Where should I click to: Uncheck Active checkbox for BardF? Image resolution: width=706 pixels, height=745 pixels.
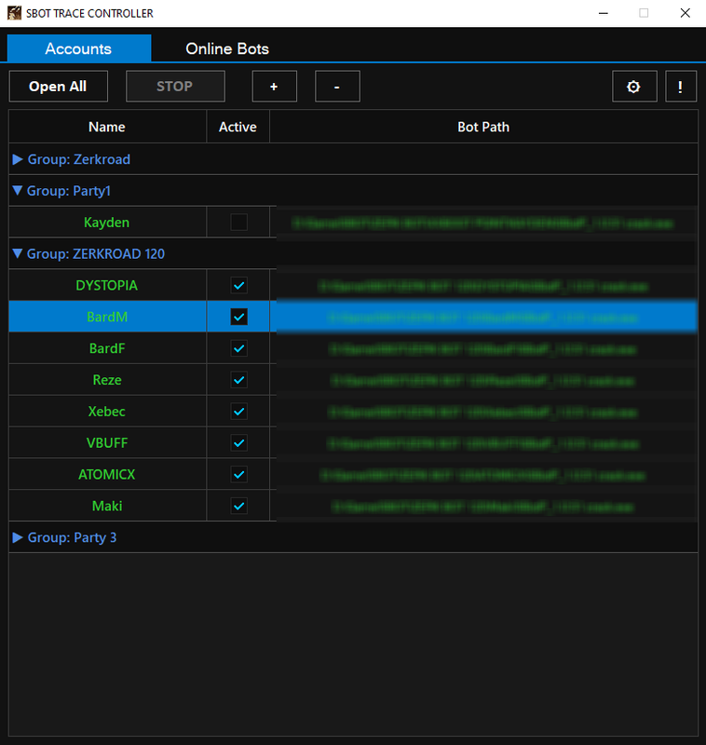point(239,348)
